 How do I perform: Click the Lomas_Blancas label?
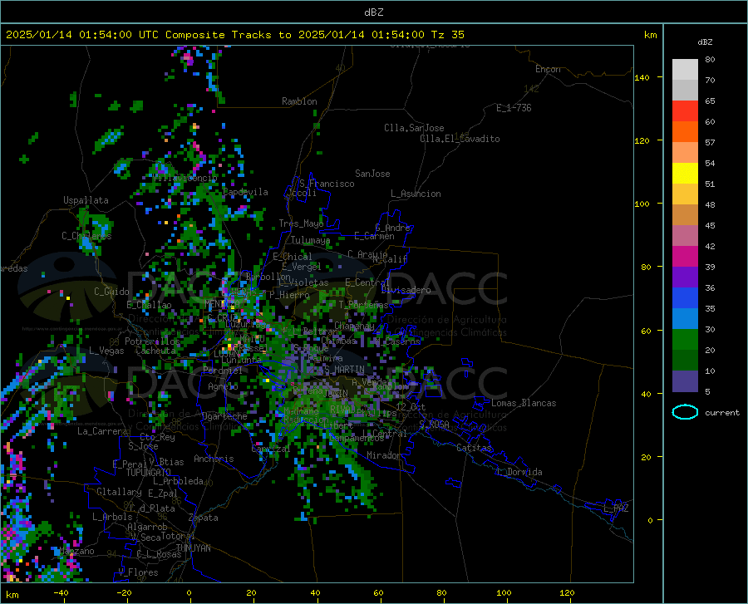click(x=524, y=403)
